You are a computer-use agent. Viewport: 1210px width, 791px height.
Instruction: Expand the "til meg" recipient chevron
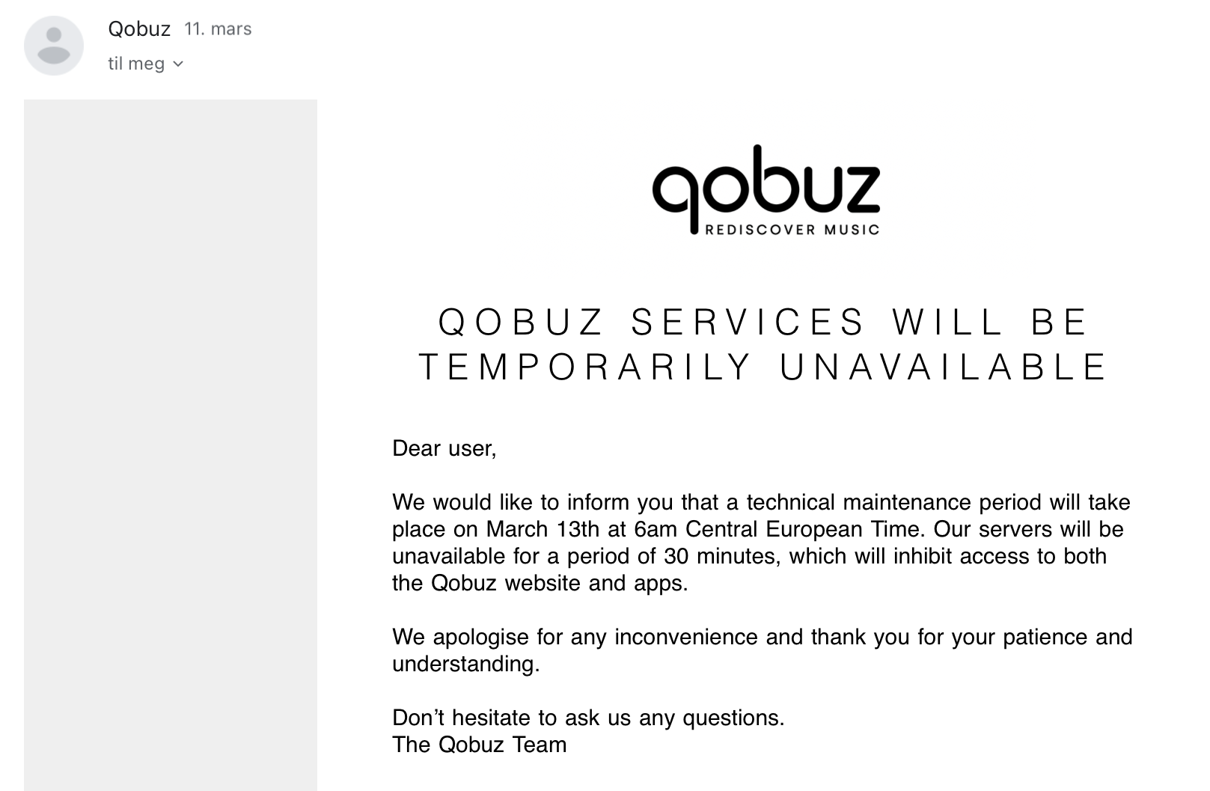click(x=178, y=64)
